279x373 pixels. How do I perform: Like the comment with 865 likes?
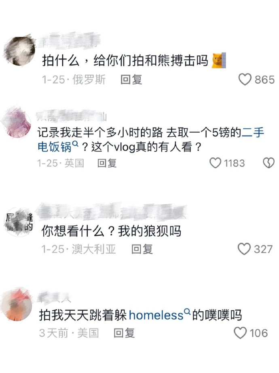click(x=245, y=79)
